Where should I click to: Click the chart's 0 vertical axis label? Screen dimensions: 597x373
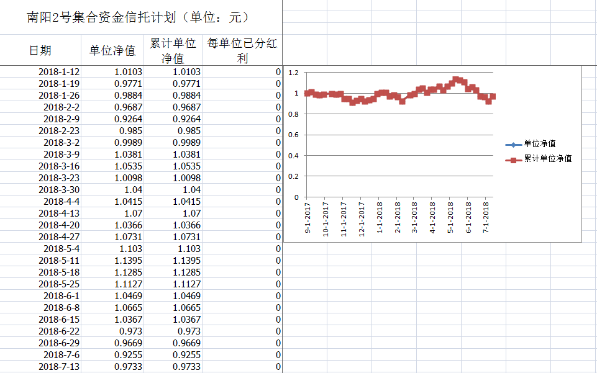pyautogui.click(x=296, y=197)
